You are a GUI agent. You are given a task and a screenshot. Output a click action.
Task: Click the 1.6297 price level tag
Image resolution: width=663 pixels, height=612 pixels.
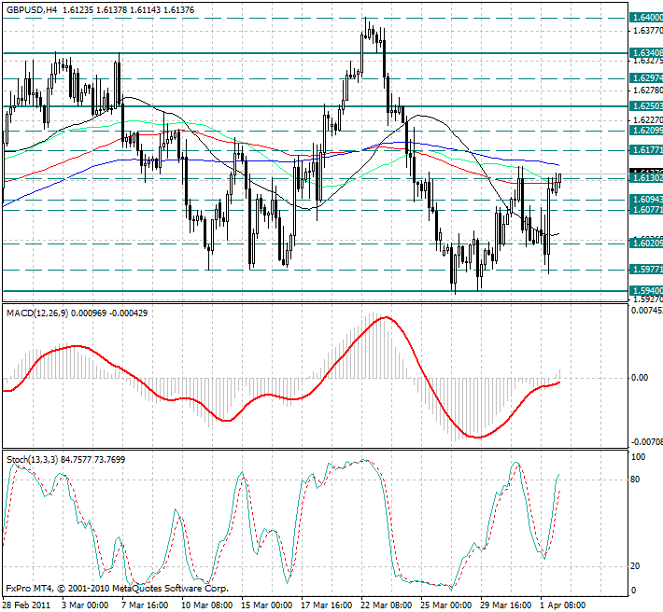click(646, 78)
